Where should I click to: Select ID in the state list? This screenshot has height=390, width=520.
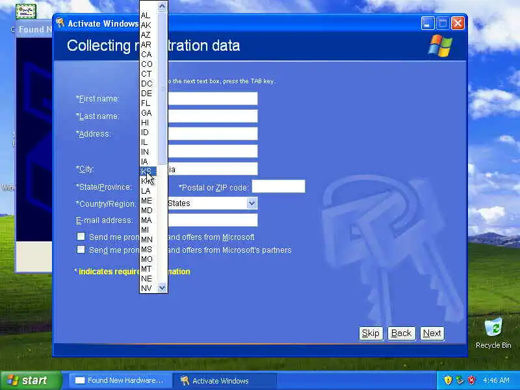tap(148, 133)
